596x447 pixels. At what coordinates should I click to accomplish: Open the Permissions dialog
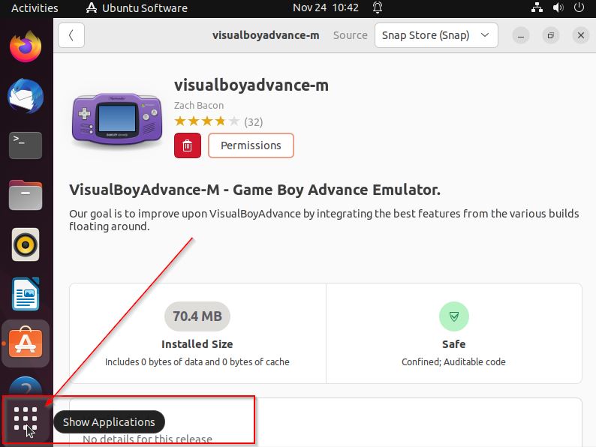point(251,145)
